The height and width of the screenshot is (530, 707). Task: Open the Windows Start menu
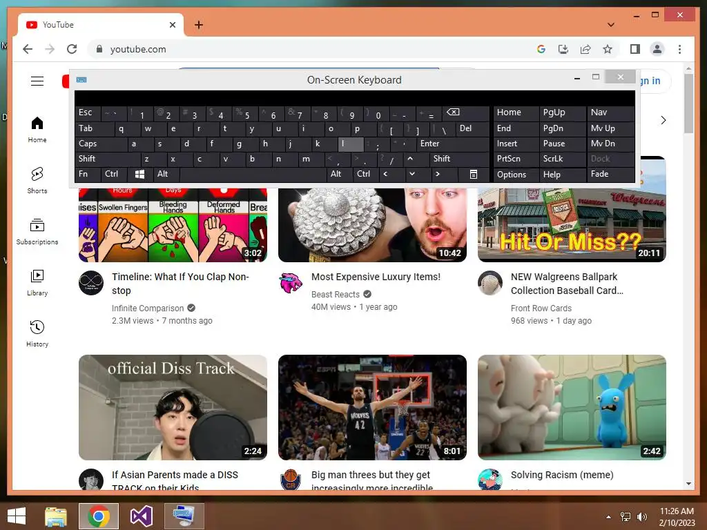(x=17, y=516)
